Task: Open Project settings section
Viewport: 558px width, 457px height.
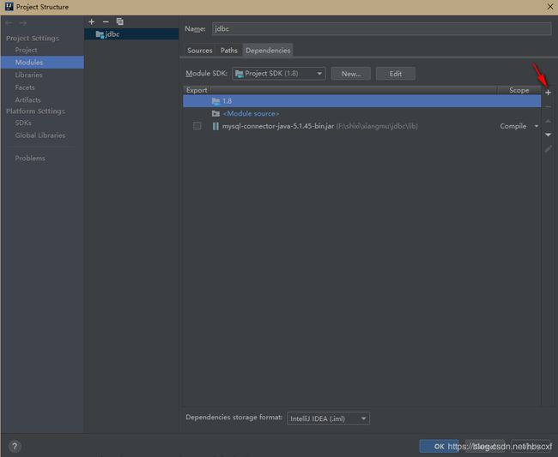Action: point(26,50)
